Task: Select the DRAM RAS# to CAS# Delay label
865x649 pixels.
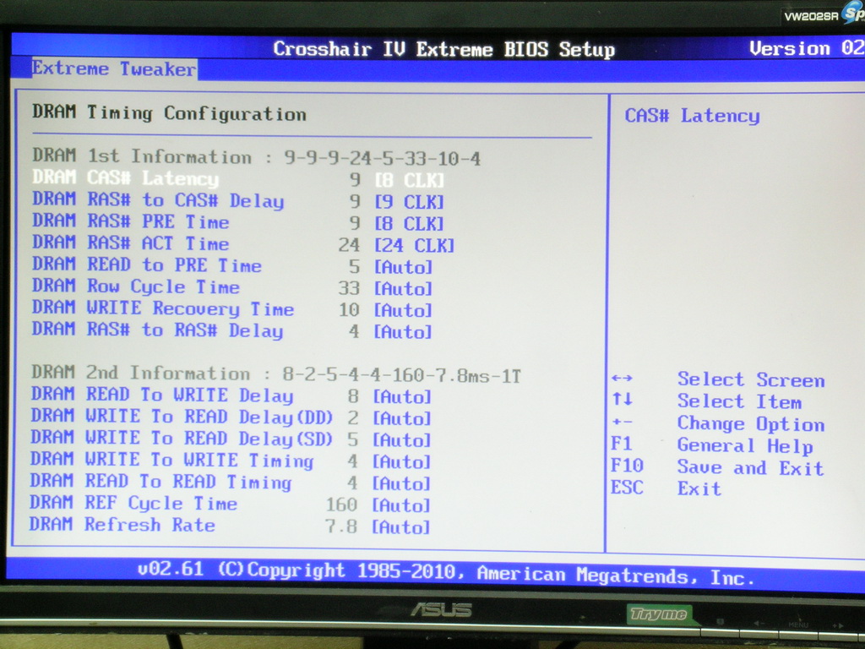Action: click(158, 200)
